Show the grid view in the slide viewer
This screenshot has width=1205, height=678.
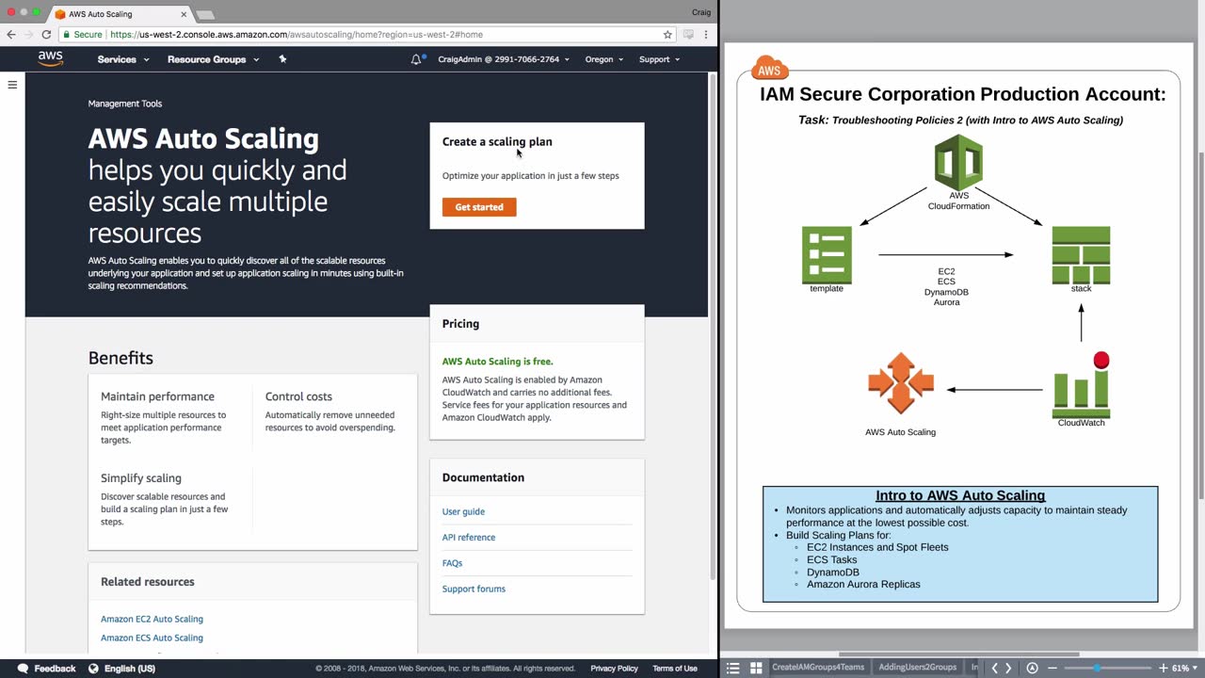click(x=756, y=668)
